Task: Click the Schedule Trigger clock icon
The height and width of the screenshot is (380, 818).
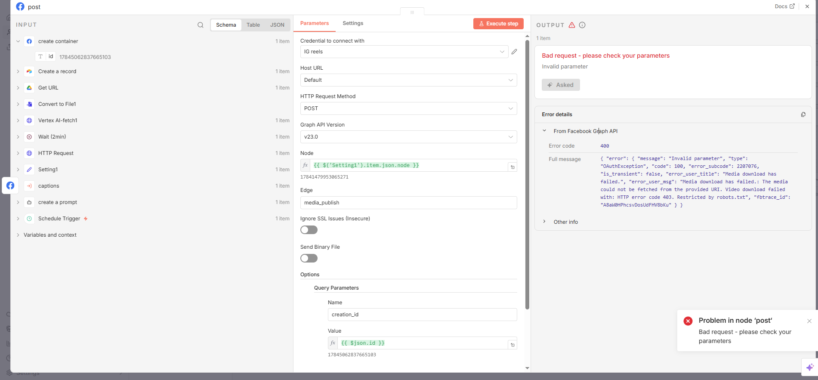Action: (x=29, y=219)
